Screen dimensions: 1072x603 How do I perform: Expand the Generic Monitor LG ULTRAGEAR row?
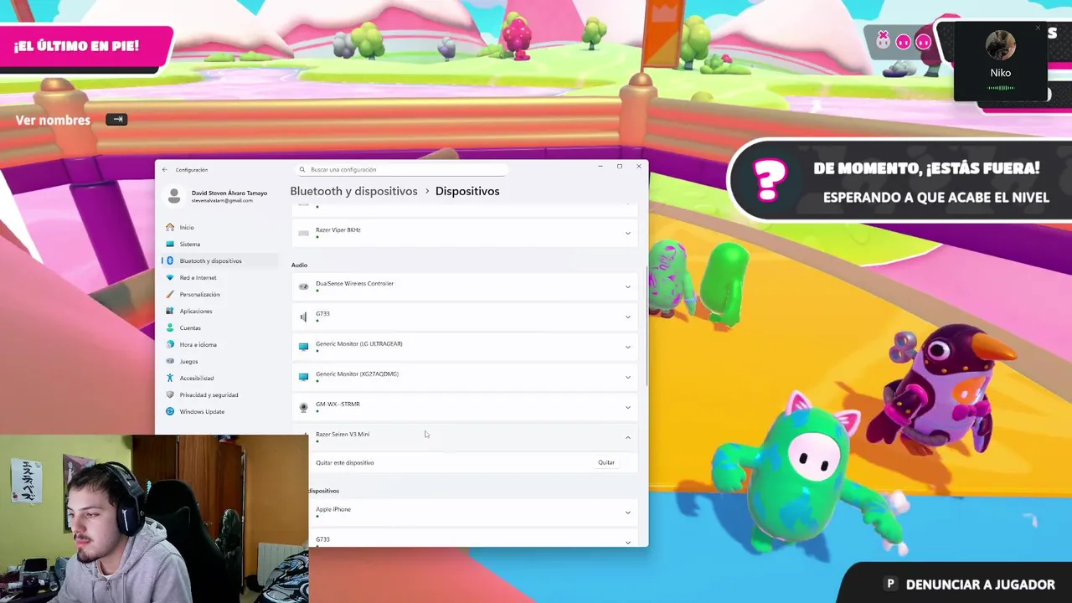(627, 347)
